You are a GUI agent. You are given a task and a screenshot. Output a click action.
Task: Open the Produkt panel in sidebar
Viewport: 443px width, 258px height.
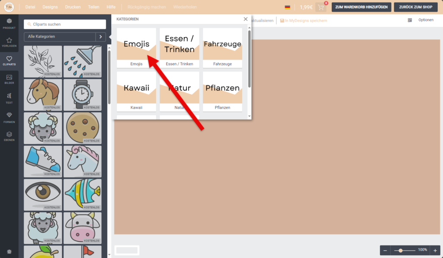tap(9, 23)
